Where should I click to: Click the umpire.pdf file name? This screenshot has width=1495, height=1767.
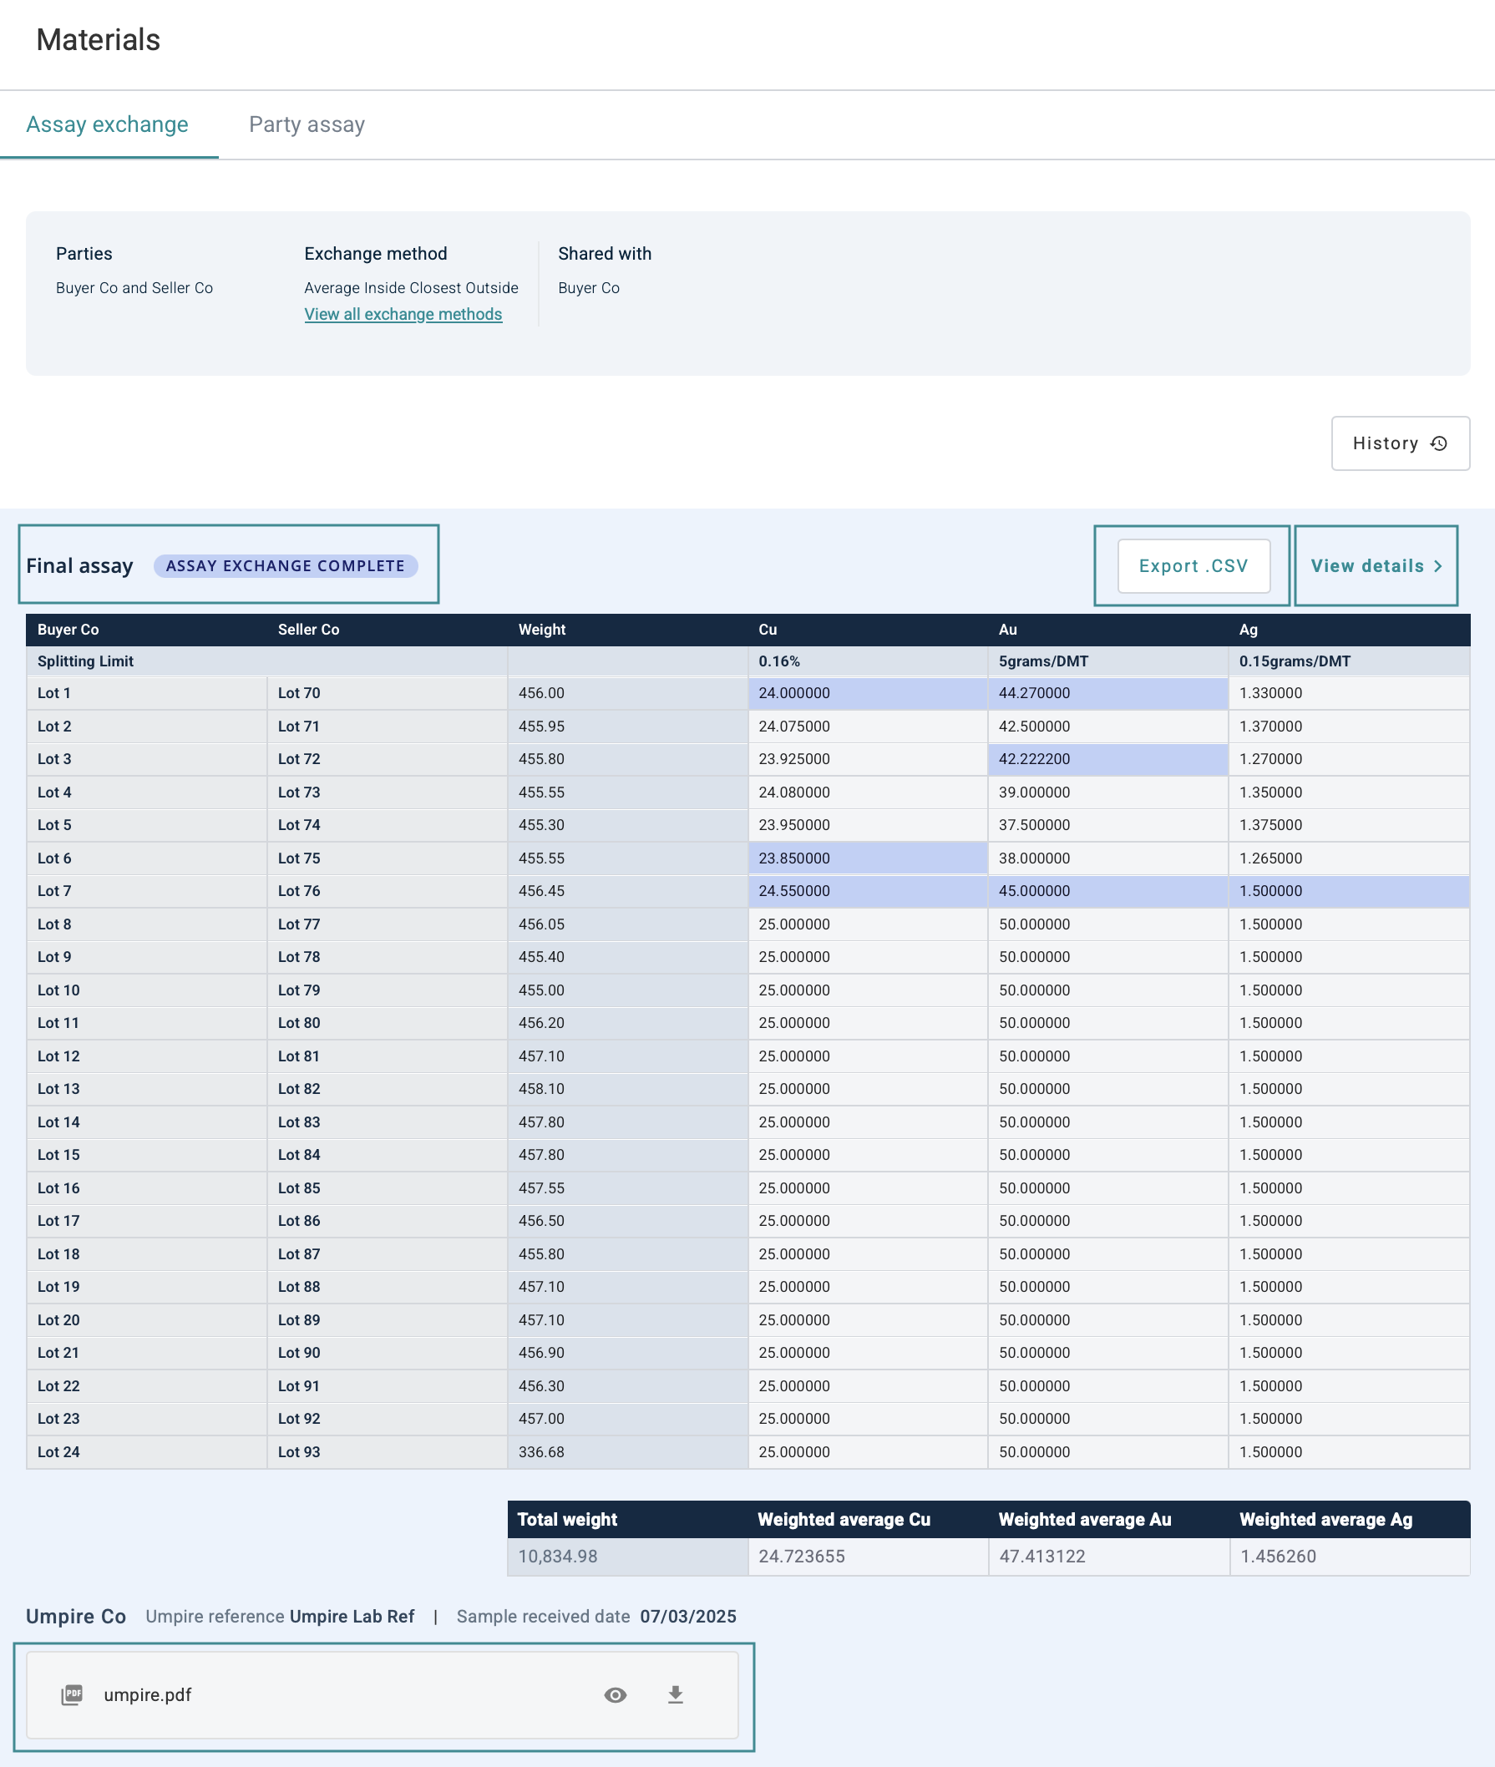(x=148, y=1694)
